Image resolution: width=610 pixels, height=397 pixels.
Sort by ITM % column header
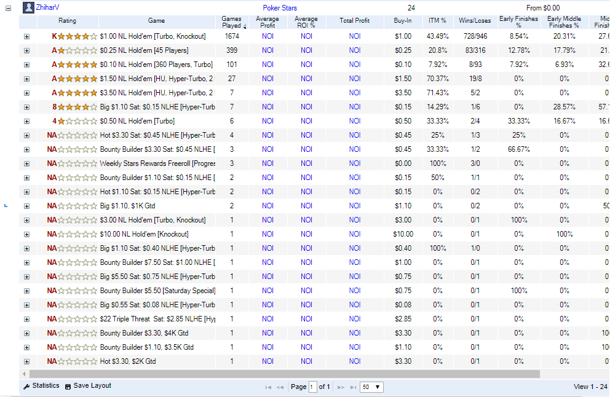point(437,21)
